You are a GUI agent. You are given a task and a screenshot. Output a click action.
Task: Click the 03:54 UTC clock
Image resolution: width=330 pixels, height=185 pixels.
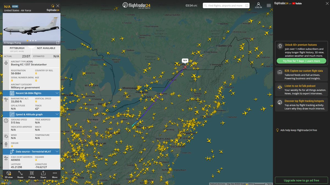[191, 5]
